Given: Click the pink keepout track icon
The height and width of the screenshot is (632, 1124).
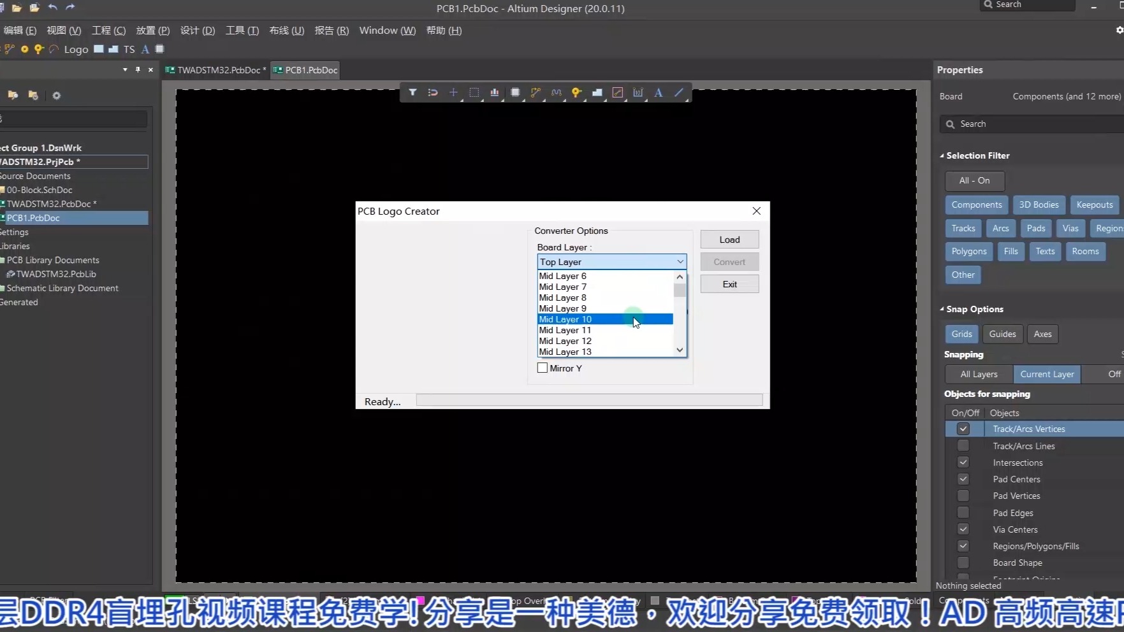Looking at the screenshot, I should [617, 92].
